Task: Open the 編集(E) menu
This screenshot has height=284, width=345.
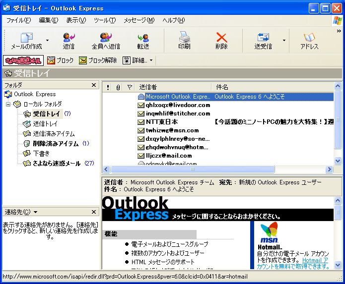Action: click(x=49, y=20)
